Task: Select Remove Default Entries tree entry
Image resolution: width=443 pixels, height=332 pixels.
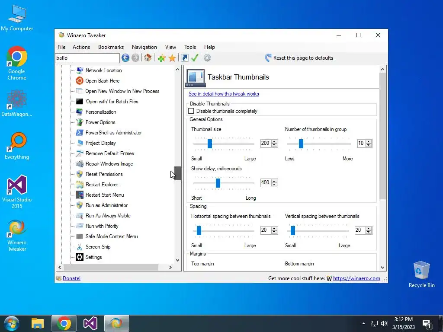Action: (109, 153)
